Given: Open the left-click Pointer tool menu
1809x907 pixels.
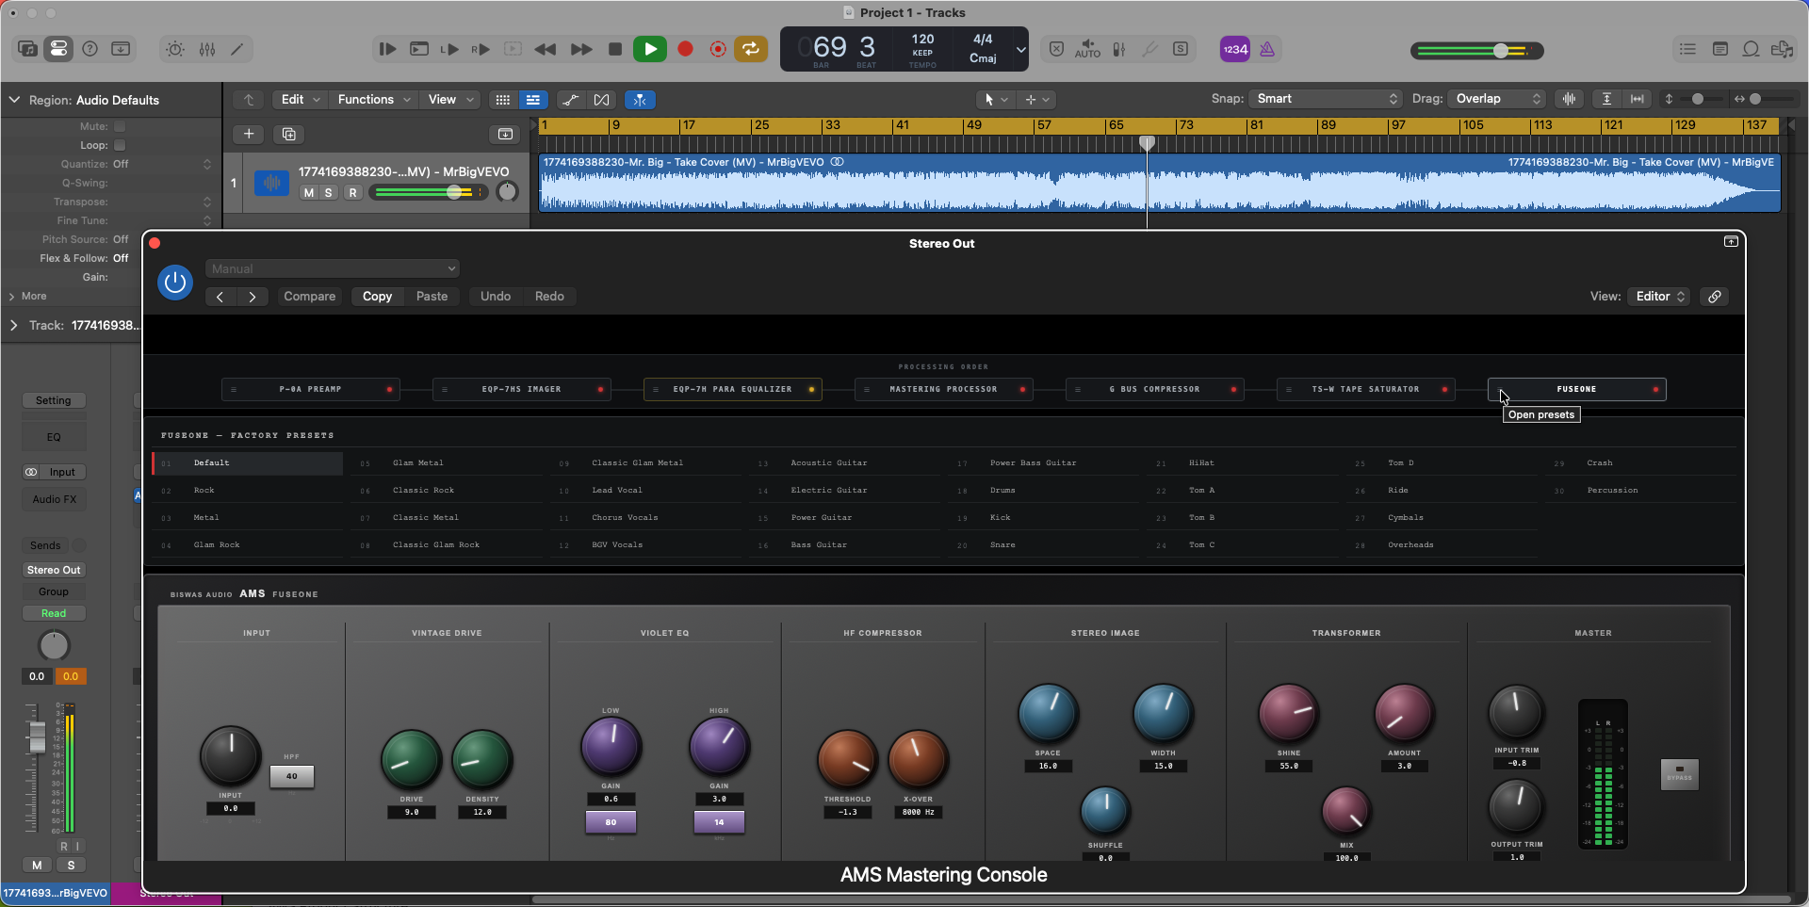Looking at the screenshot, I should 996,99.
